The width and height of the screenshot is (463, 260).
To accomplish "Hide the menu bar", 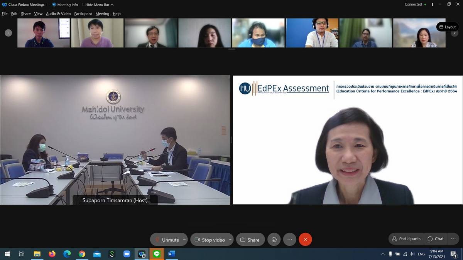I will click(99, 5).
